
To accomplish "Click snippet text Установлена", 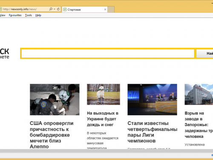I will [195, 145].
